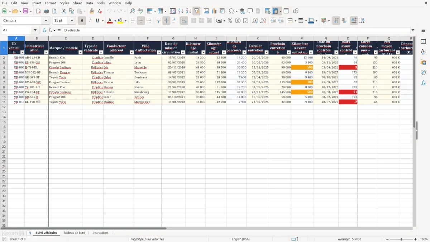This screenshot has height=242, width=430.
Task: Open the Function Wizard fx icon
Action: point(44,30)
